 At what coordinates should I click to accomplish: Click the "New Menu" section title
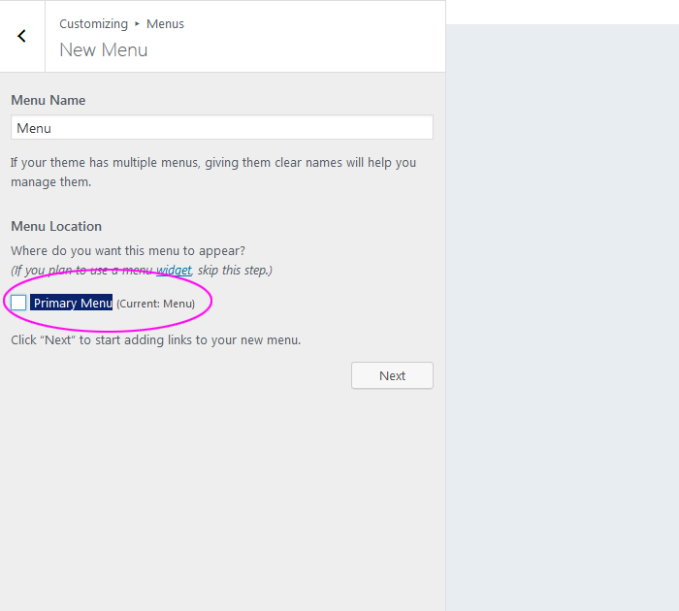click(104, 49)
